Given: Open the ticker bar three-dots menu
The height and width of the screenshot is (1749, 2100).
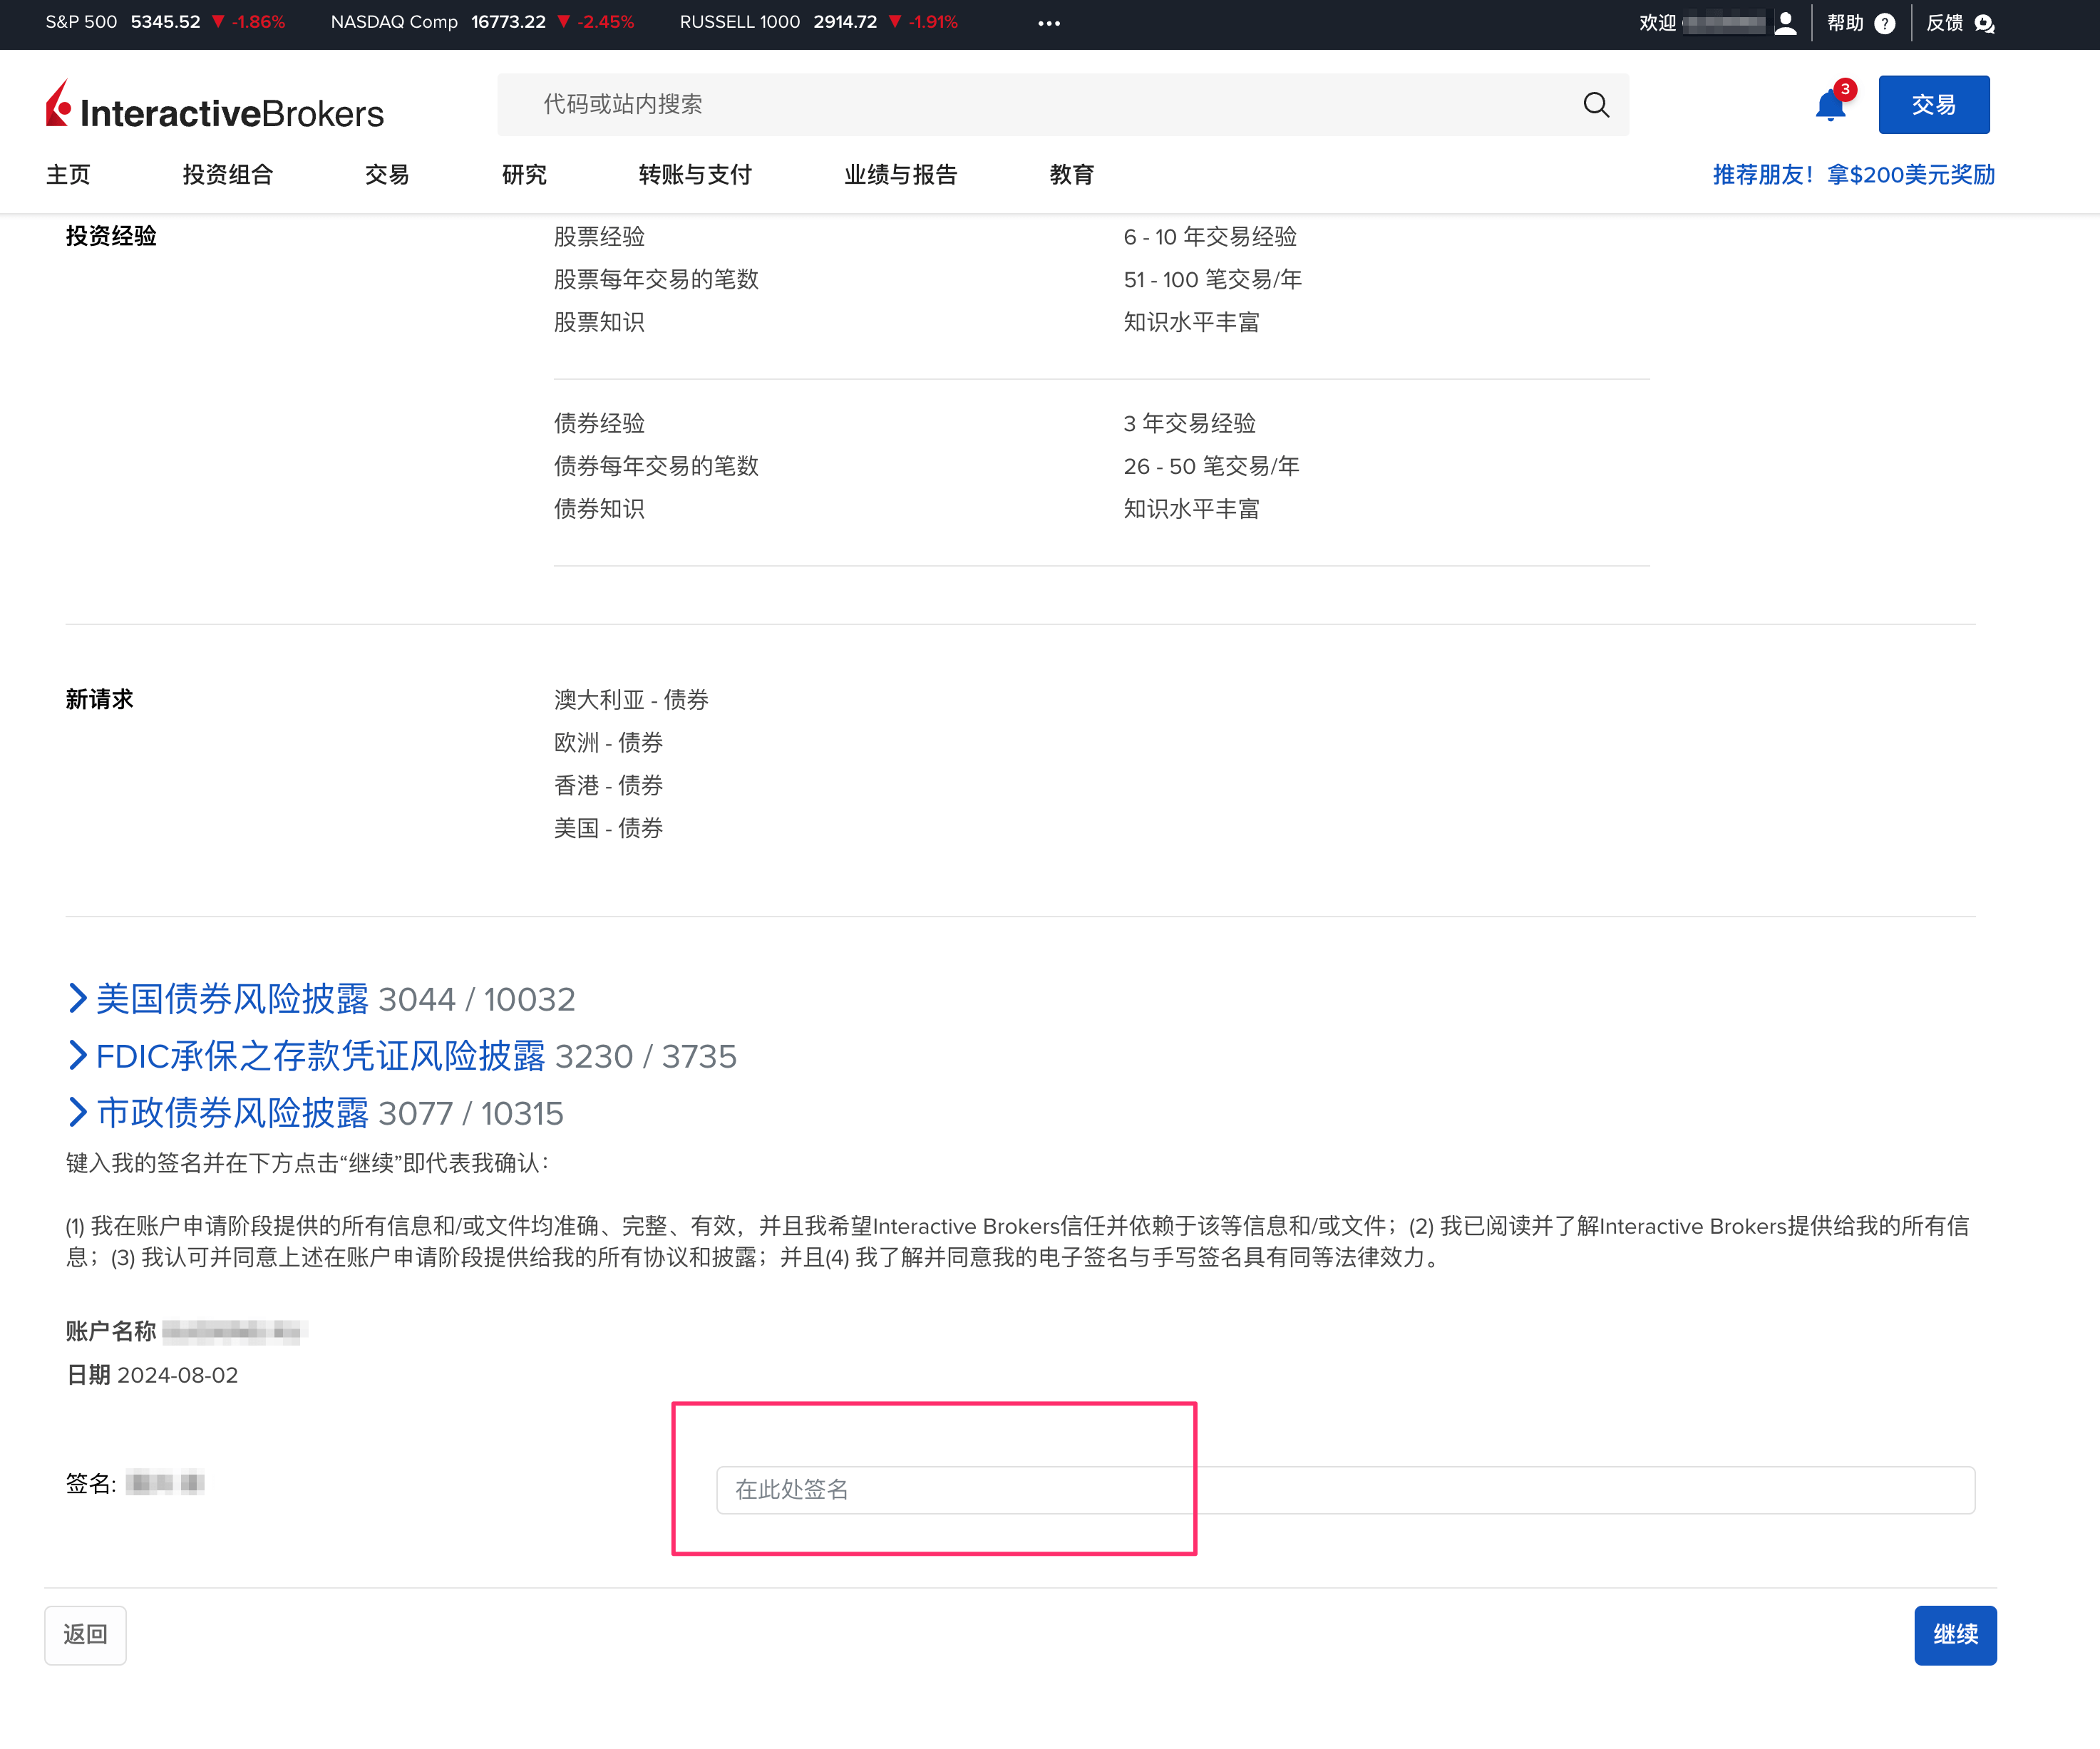Looking at the screenshot, I should coord(1048,23).
